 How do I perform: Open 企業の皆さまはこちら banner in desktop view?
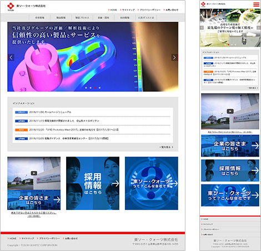(x=34, y=200)
